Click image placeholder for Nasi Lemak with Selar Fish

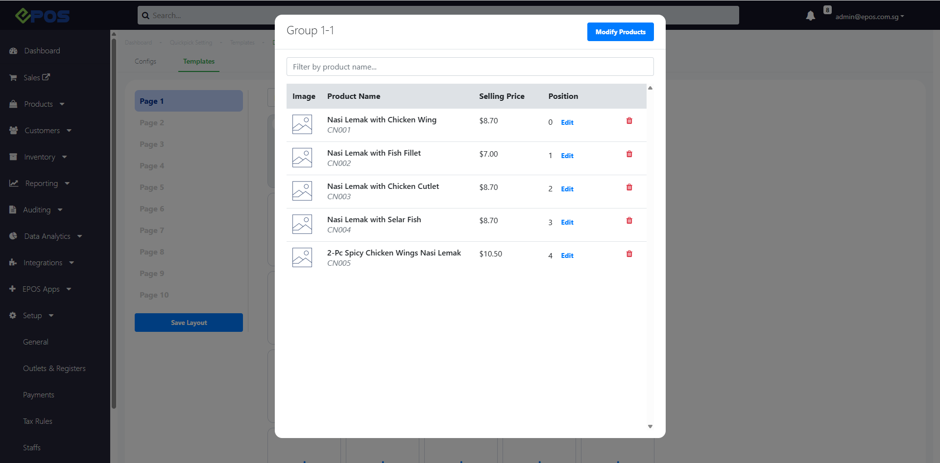tap(302, 224)
